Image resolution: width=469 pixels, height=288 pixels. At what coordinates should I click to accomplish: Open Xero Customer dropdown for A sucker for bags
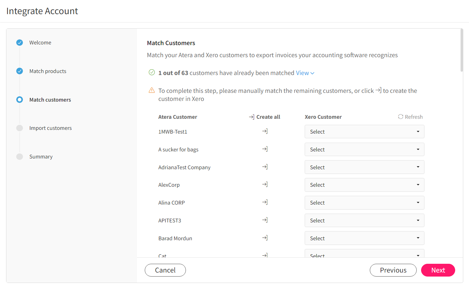(x=364, y=149)
